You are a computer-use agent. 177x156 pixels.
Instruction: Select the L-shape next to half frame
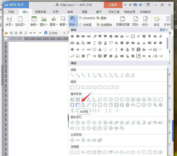pyautogui.click(x=83, y=105)
